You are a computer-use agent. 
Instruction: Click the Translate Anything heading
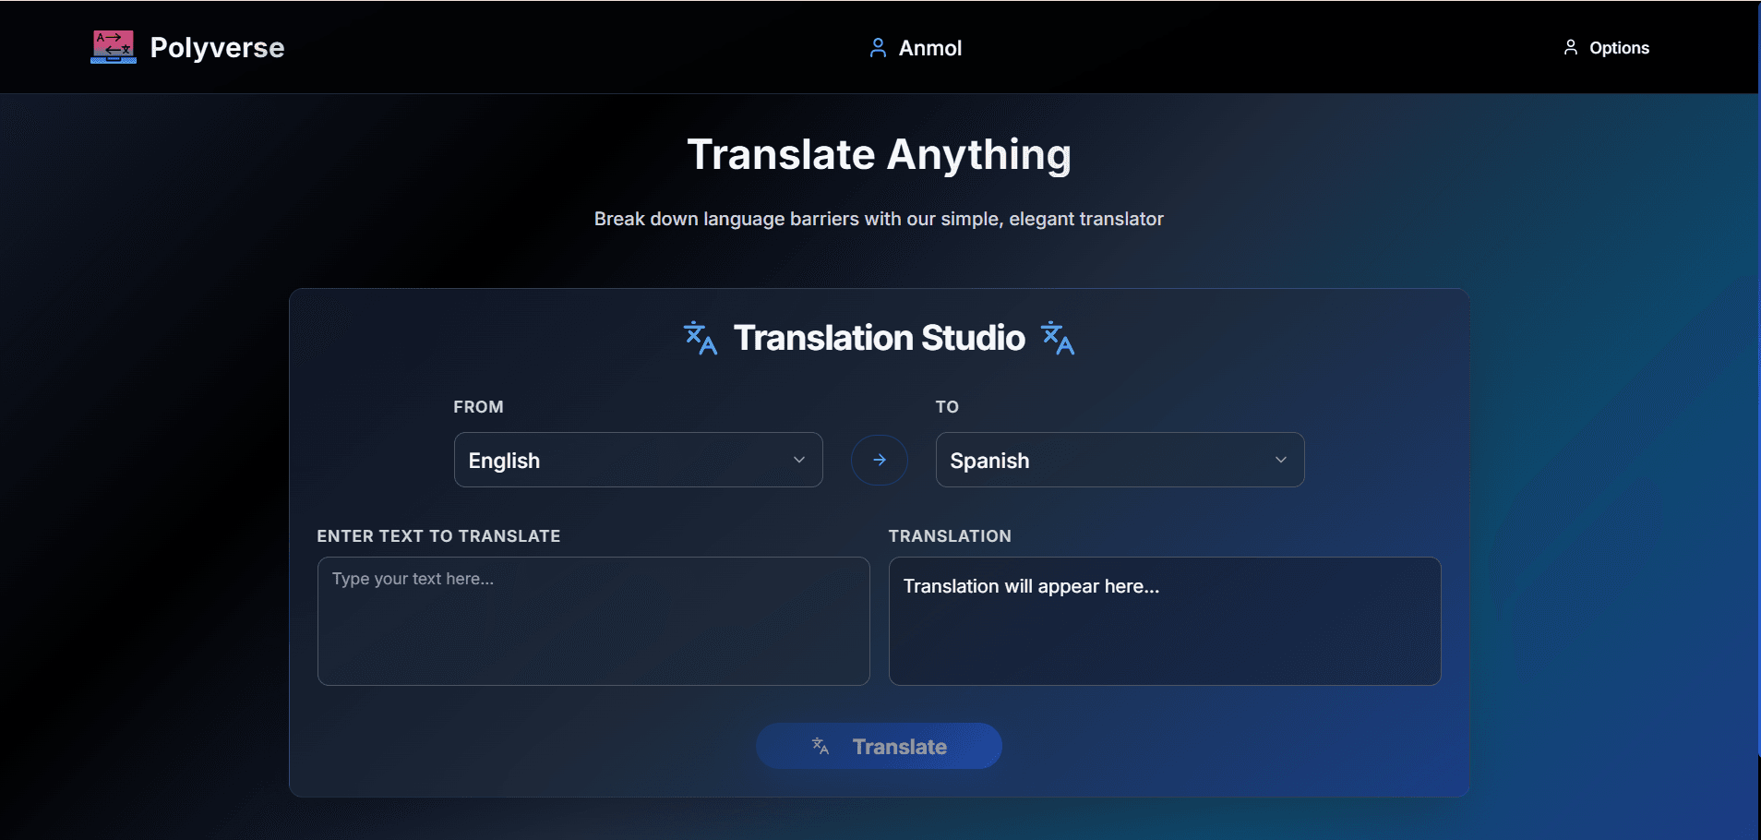click(x=879, y=154)
